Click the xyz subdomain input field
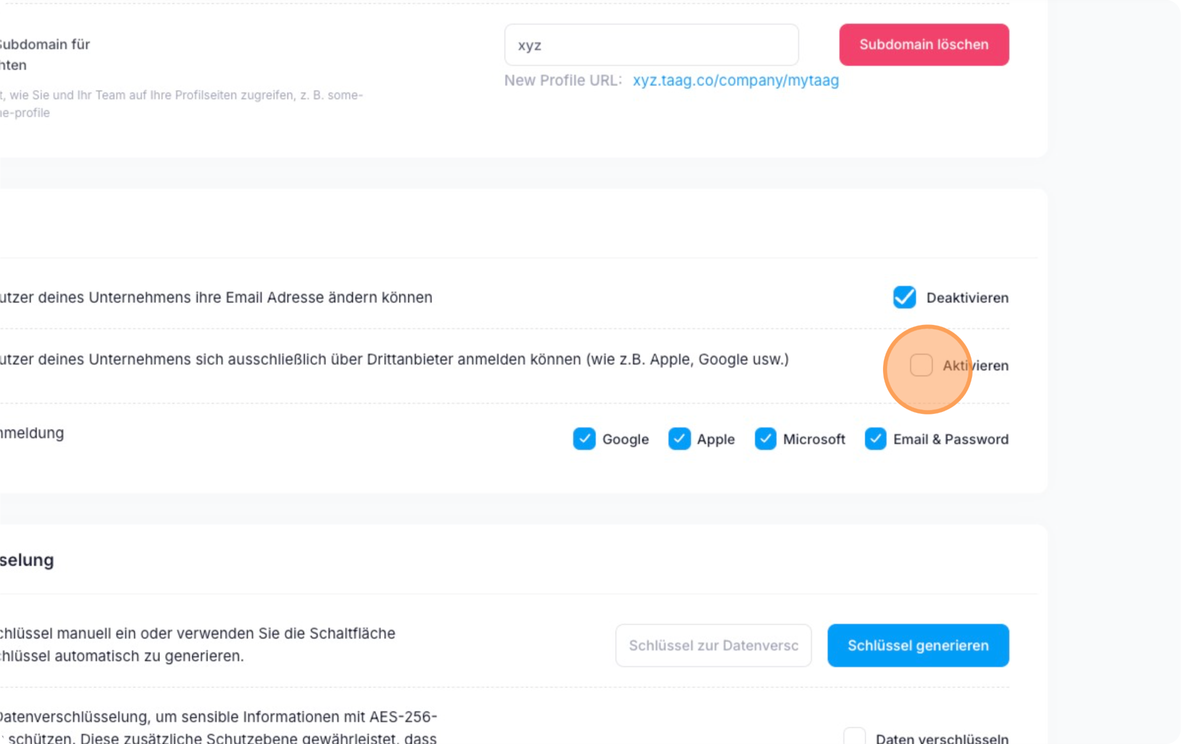The image size is (1181, 744). pos(651,45)
